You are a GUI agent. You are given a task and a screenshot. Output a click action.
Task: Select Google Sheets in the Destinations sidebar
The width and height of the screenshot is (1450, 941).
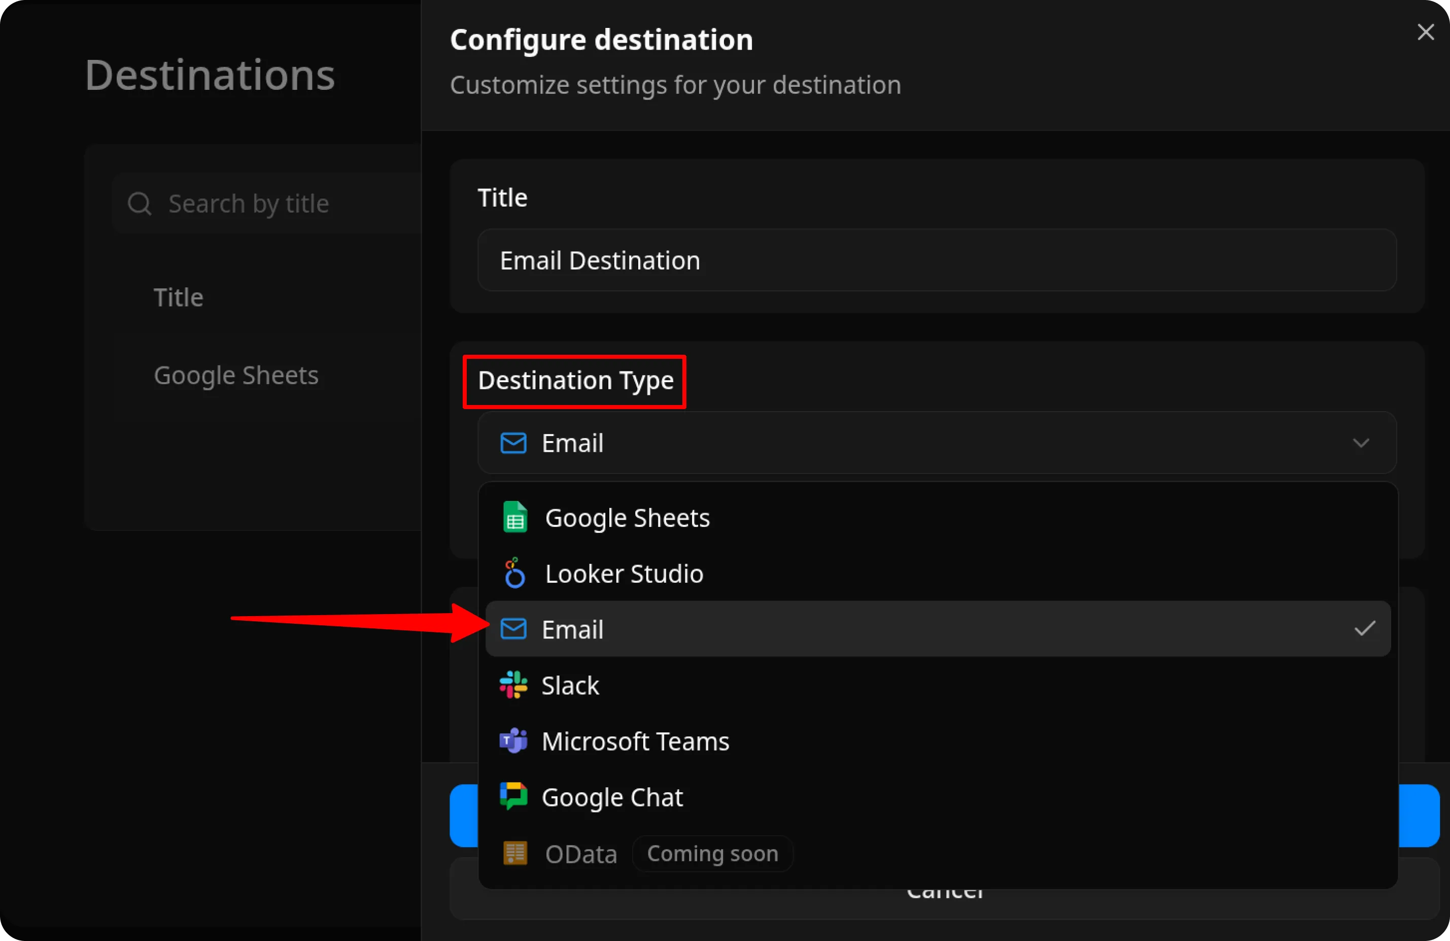[236, 375]
